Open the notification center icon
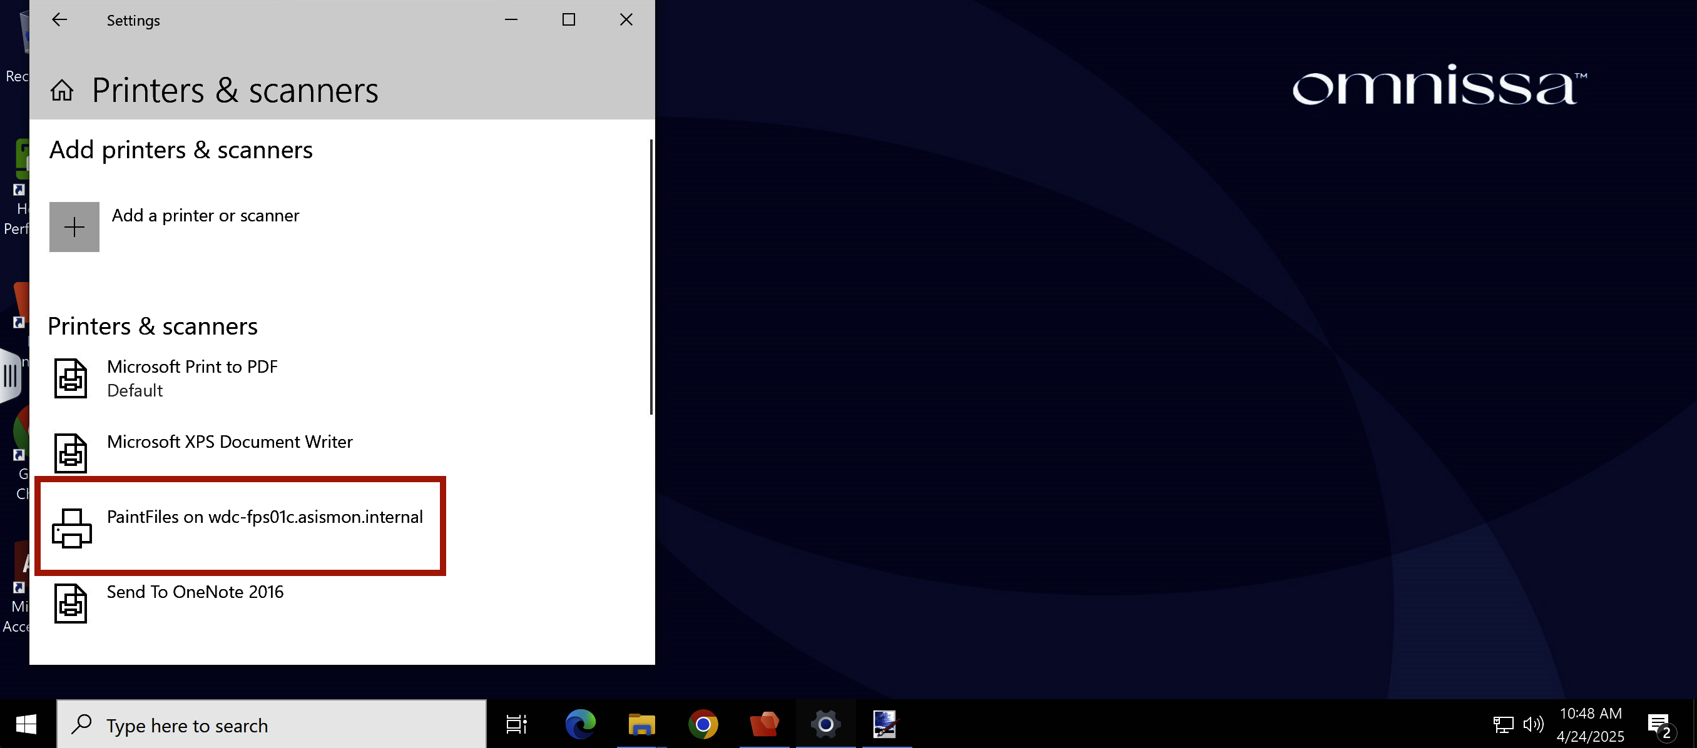Image resolution: width=1697 pixels, height=748 pixels. pos(1659,725)
